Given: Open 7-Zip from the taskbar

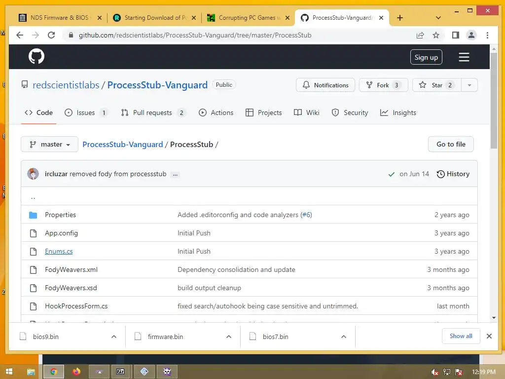Looking at the screenshot, I should click(x=120, y=372).
